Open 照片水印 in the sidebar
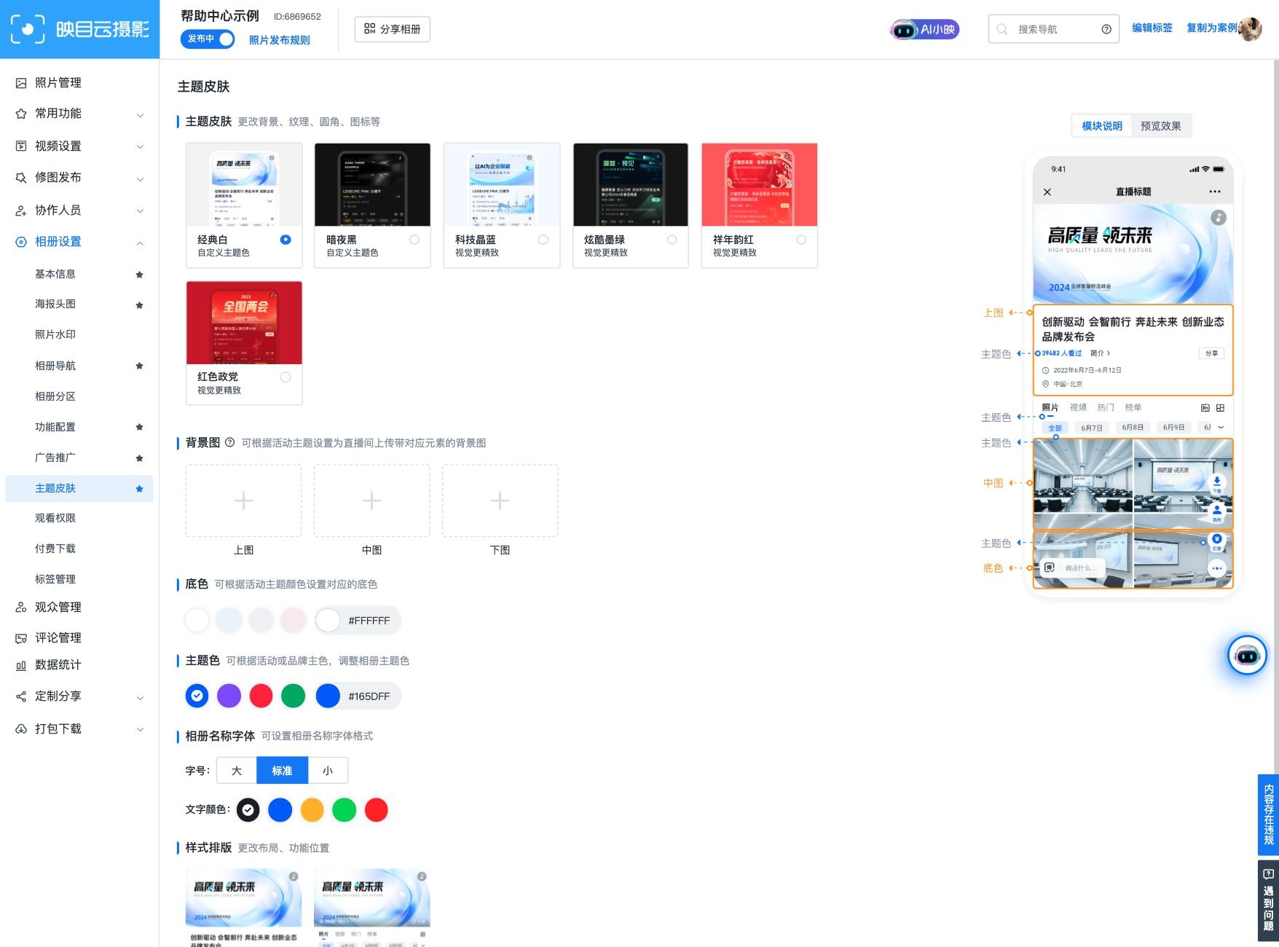Viewport: 1279px width, 947px height. pos(55,334)
